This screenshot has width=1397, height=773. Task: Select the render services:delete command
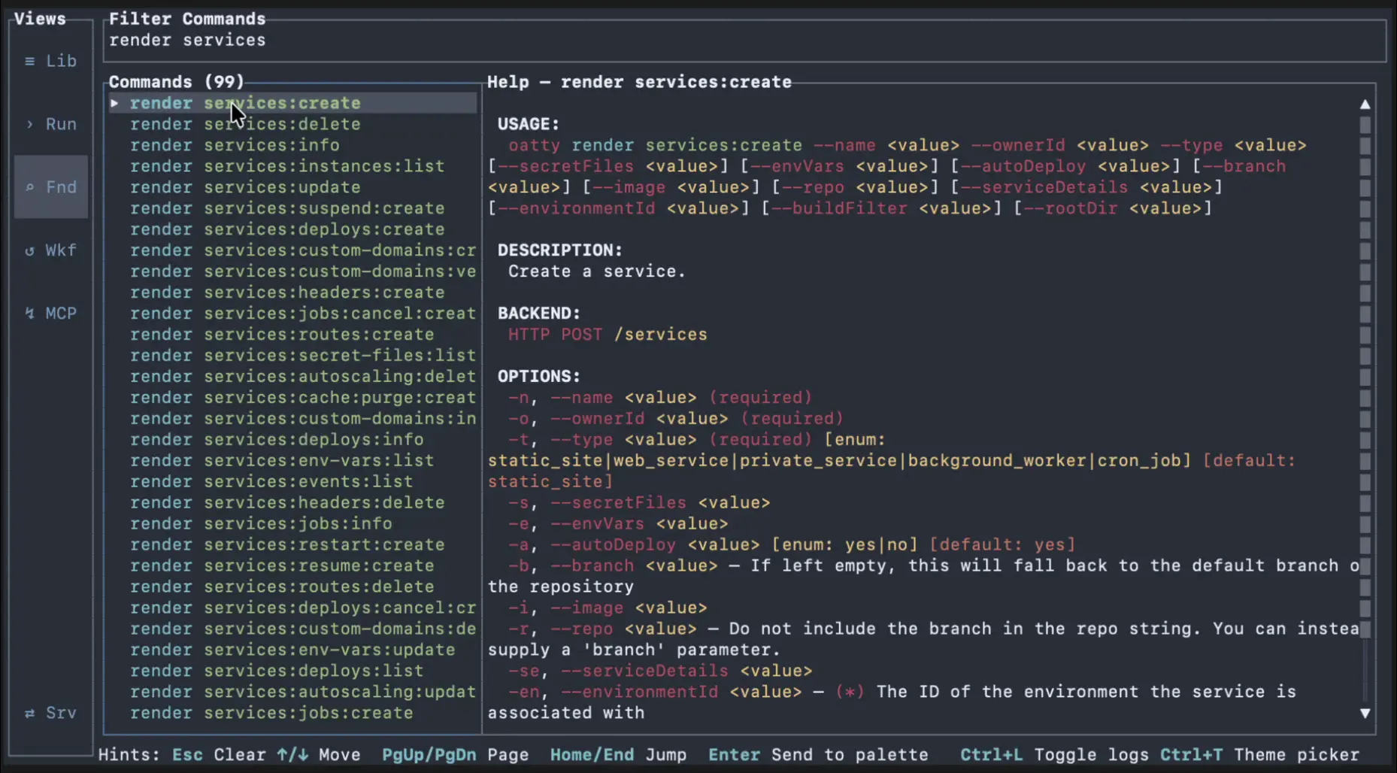coord(245,124)
